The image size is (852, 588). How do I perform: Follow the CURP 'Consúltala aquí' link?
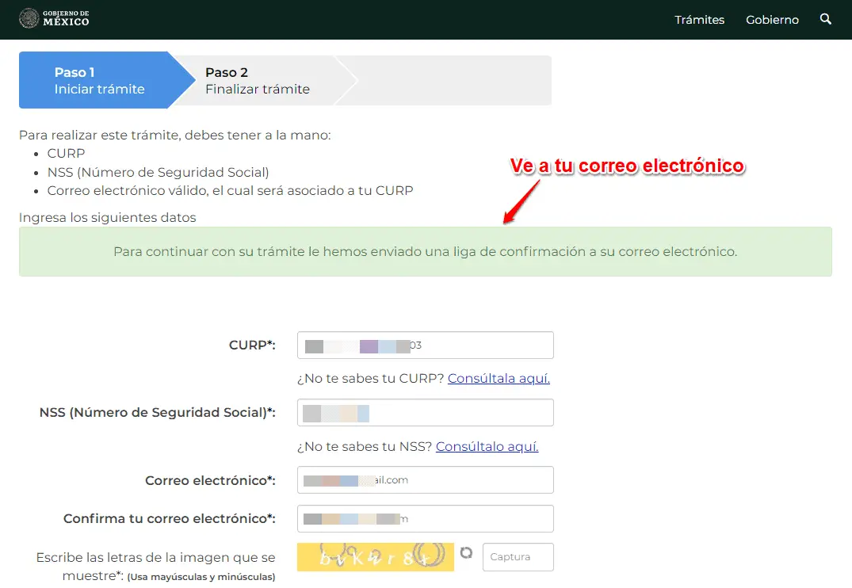pyautogui.click(x=499, y=378)
